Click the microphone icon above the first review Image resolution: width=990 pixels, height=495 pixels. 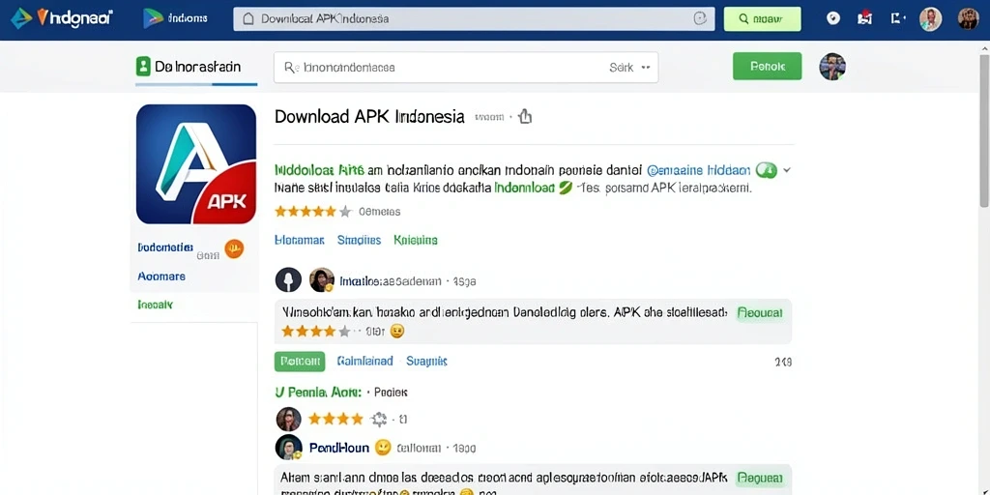[288, 279]
